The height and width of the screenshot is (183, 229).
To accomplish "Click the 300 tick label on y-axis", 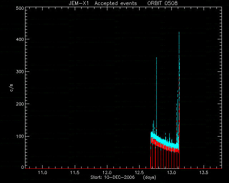I will (x=20, y=71).
